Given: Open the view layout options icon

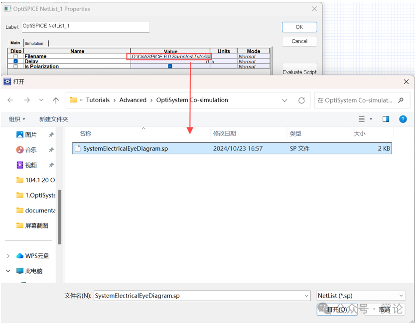Looking at the screenshot, I should pos(361,119).
